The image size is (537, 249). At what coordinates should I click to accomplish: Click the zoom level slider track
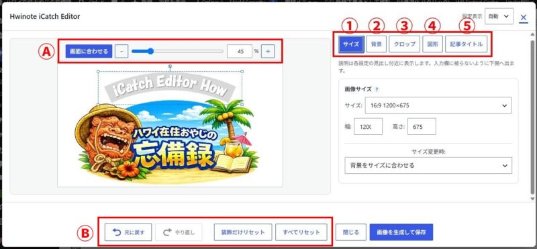pyautogui.click(x=177, y=52)
